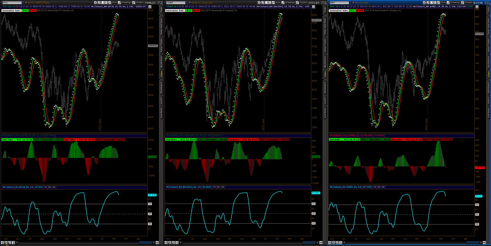Screen dimensions: 491x246
Task: Open the Drawings menu in RUT chart
Action: 454,2
